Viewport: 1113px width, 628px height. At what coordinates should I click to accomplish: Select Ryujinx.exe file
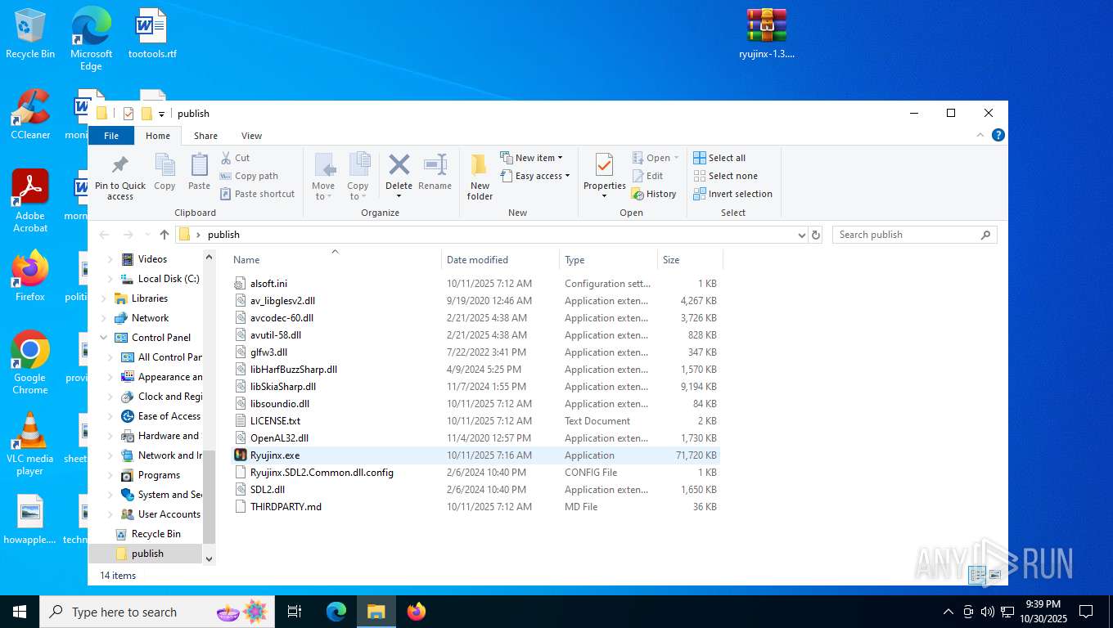pos(475,455)
